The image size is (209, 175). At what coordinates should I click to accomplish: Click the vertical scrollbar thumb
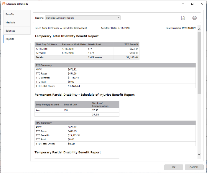pos(199,63)
